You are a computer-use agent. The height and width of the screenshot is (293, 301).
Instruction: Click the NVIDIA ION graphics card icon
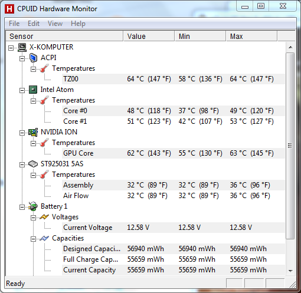(33, 132)
